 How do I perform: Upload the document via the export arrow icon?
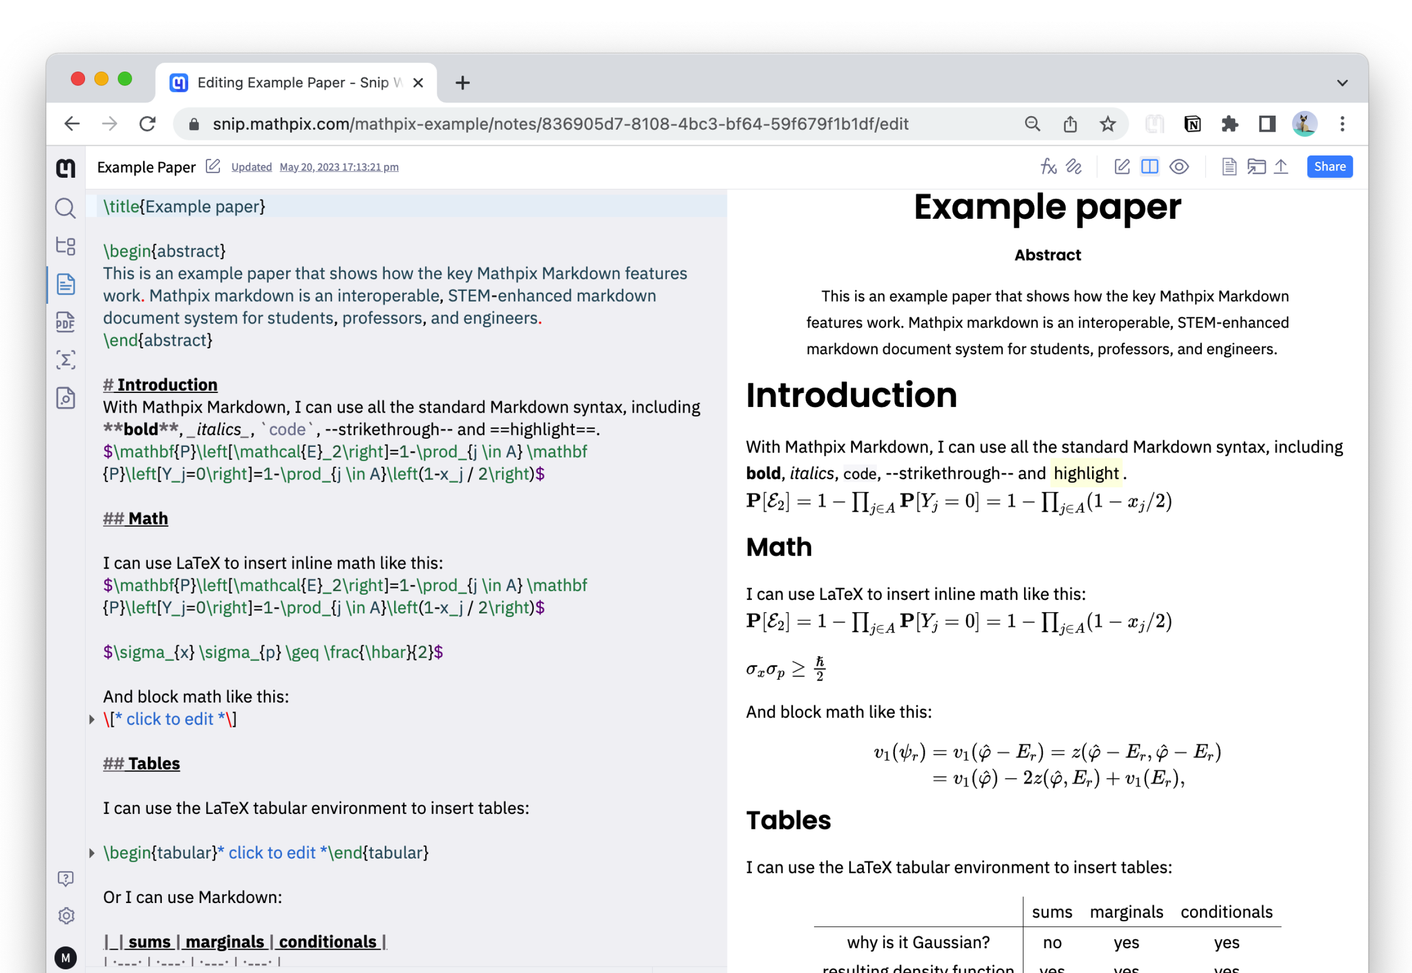(x=1281, y=166)
